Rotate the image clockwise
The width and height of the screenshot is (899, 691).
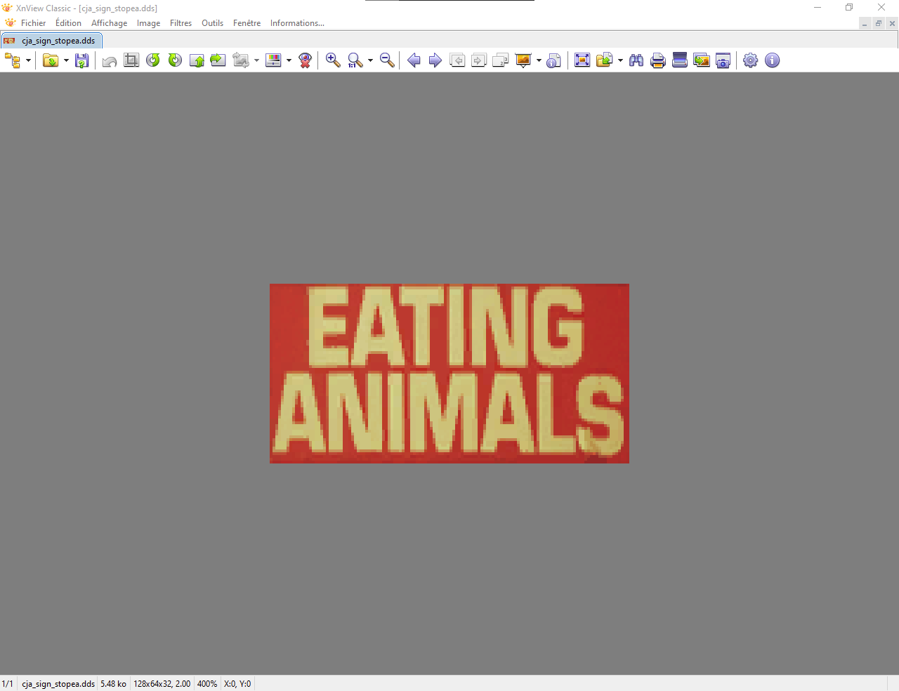175,60
